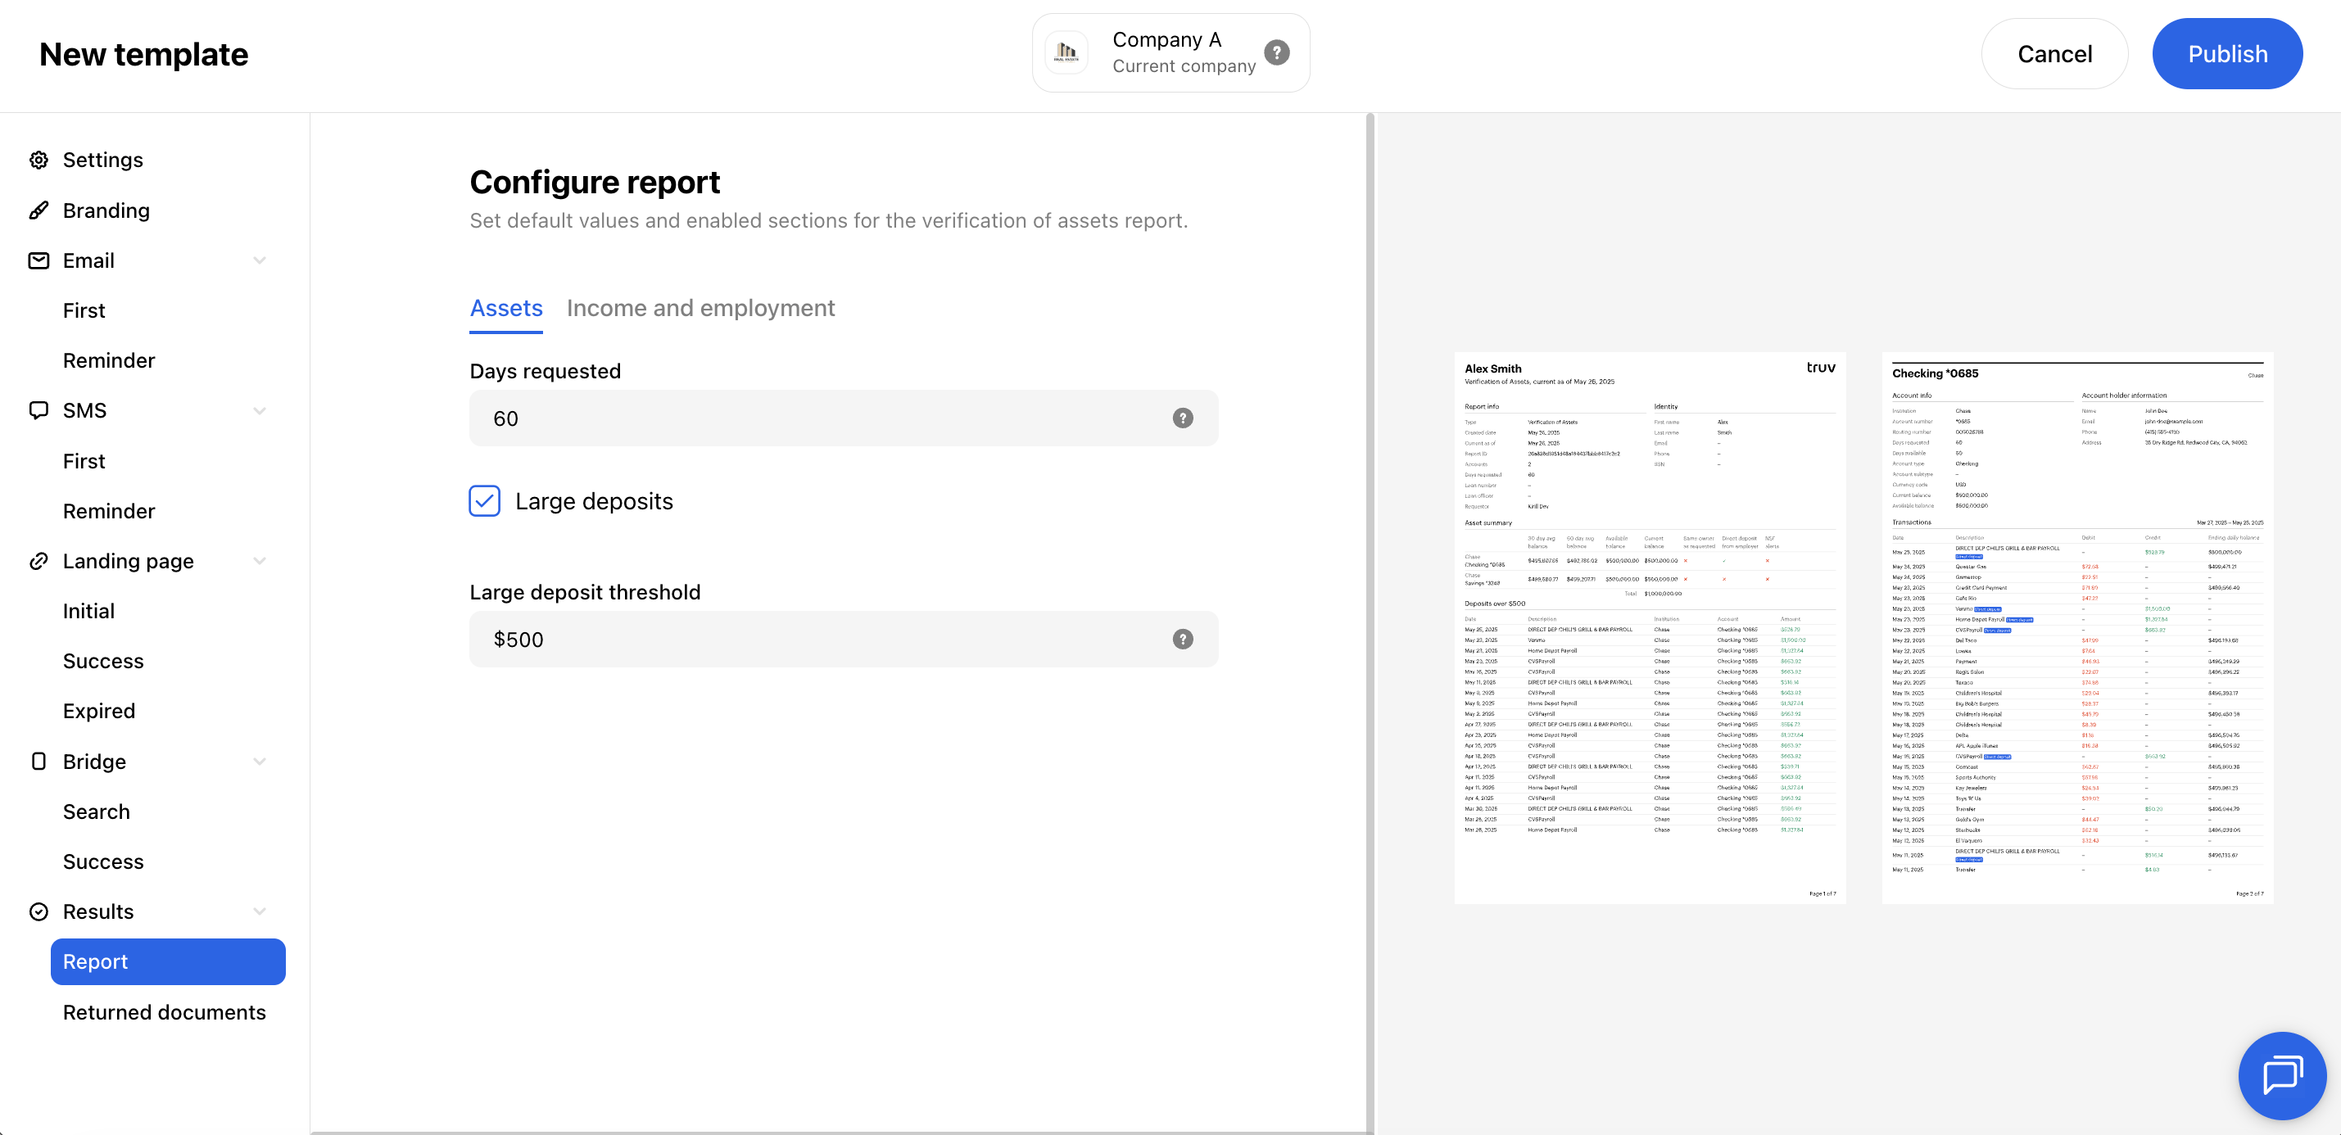The width and height of the screenshot is (2341, 1135).
Task: Open Returned documents item
Action: pyautogui.click(x=165, y=1012)
